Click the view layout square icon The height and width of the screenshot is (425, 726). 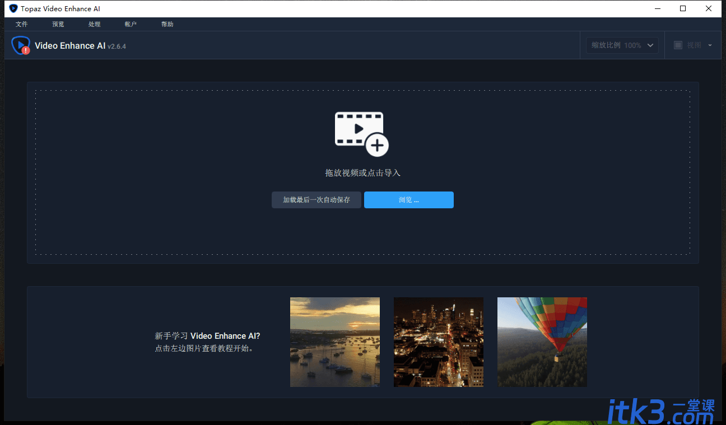point(678,45)
